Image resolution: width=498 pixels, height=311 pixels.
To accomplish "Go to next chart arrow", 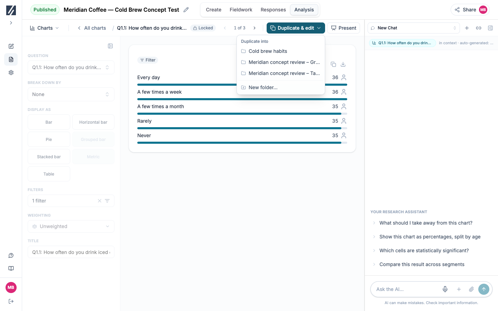I will pos(255,28).
